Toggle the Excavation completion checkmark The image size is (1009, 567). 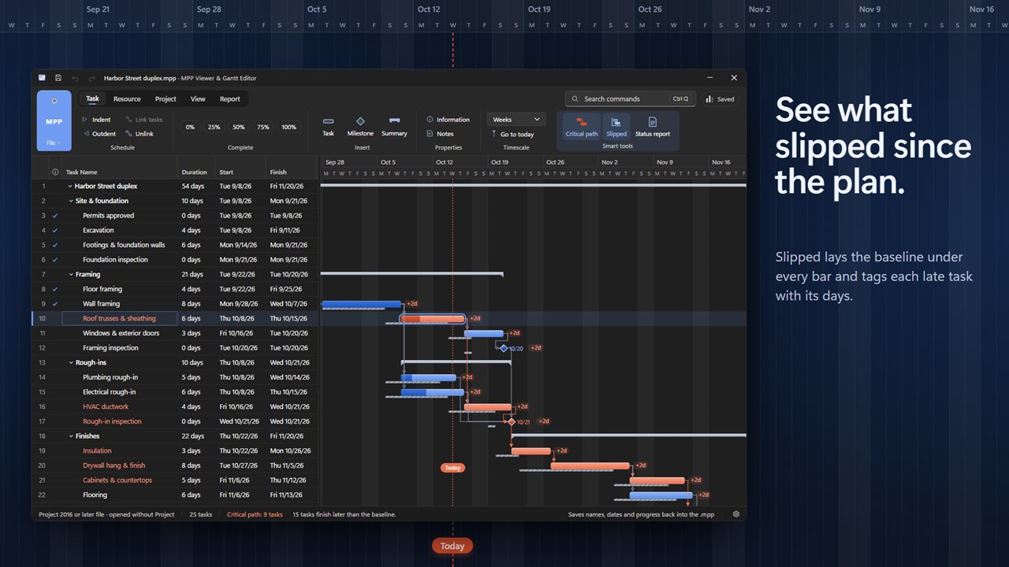(x=55, y=230)
